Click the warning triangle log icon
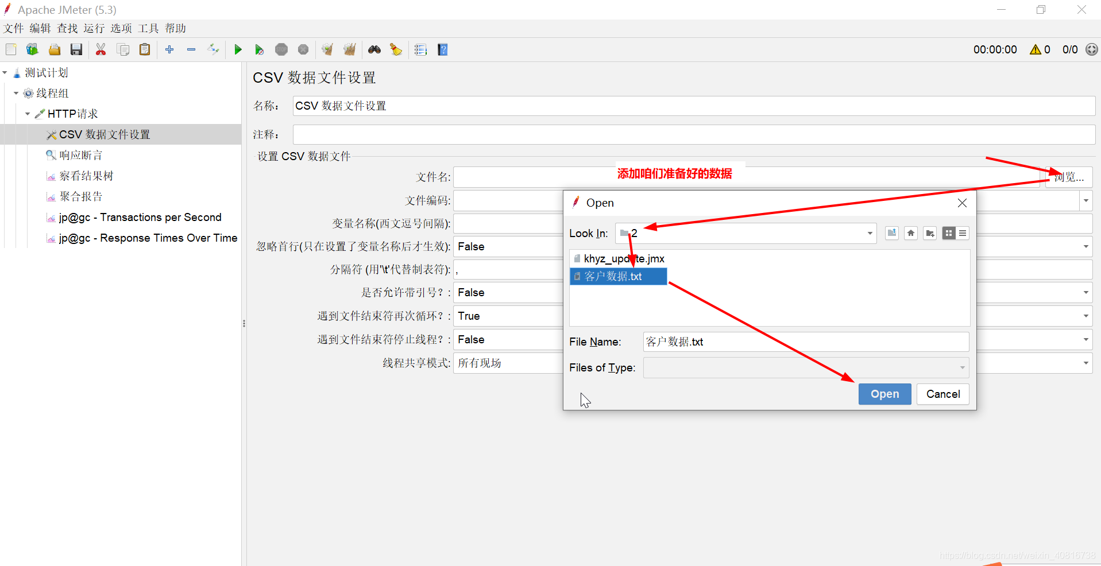The height and width of the screenshot is (566, 1101). click(1036, 50)
